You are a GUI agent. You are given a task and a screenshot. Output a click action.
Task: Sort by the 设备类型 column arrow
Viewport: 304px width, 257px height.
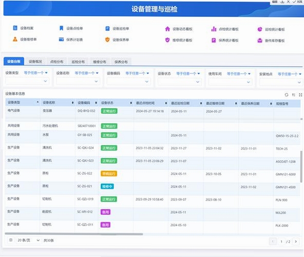coord(37,102)
